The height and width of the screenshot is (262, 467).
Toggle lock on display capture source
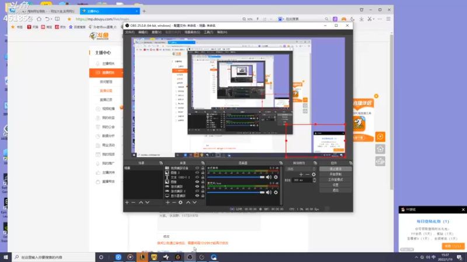coord(203,196)
